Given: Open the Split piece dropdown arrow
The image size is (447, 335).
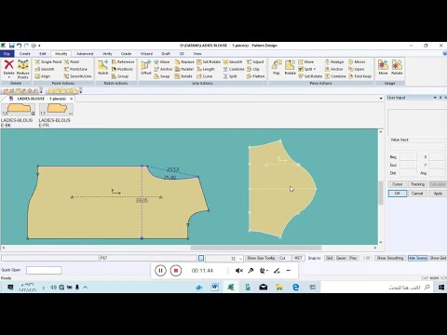Looking at the screenshot, I should (315, 69).
